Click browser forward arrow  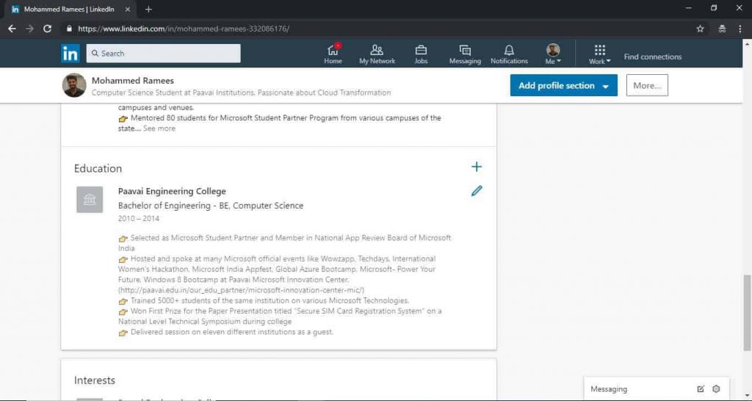[x=29, y=29]
